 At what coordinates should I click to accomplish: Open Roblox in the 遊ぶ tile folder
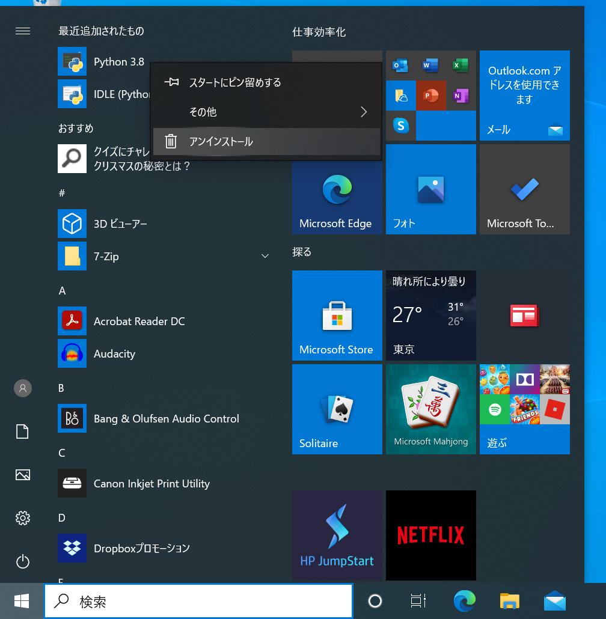[x=555, y=409]
